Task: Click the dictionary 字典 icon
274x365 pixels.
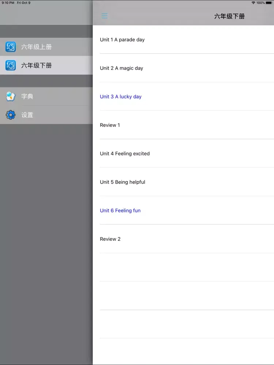Action: [x=11, y=96]
